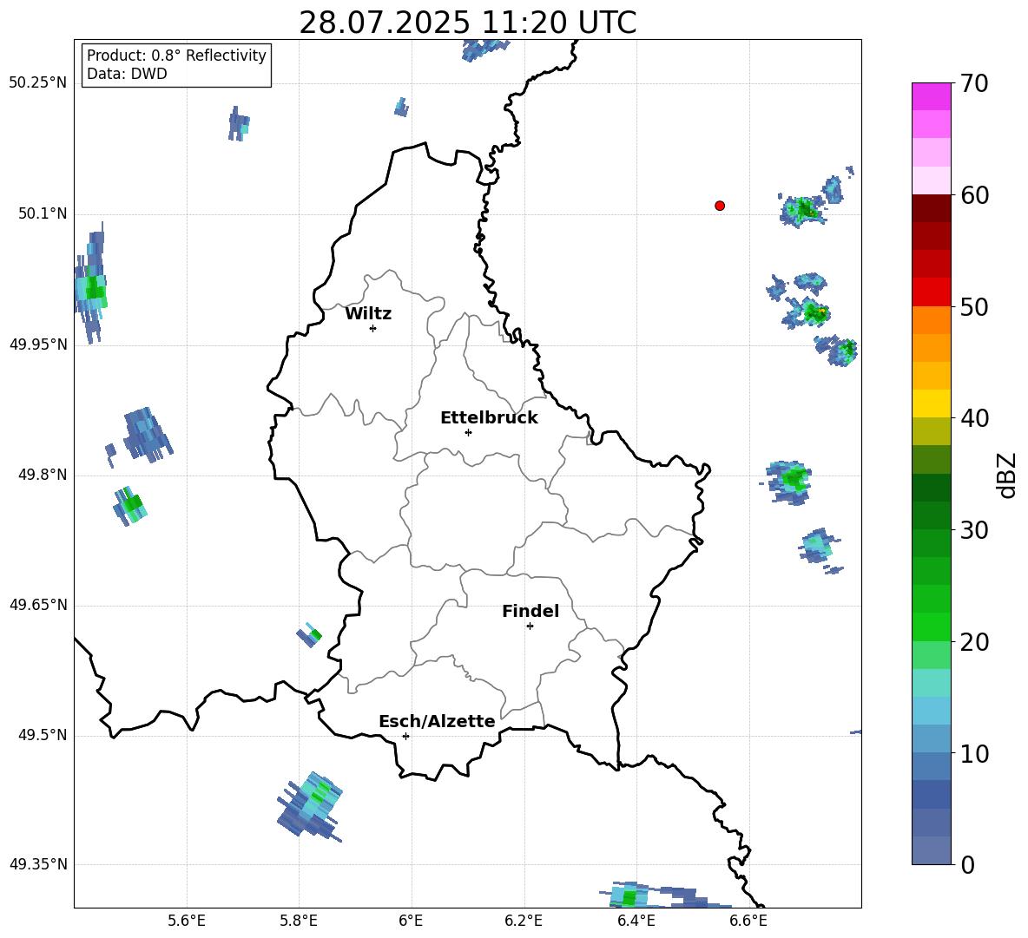Viewport: 1028px width, 938px height.
Task: Click the radar echo left of 49.8°N gridline
Action: click(x=130, y=505)
